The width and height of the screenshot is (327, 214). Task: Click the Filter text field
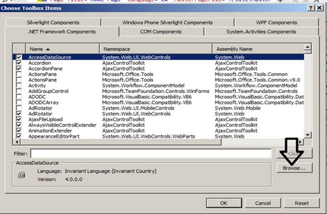tap(151, 154)
